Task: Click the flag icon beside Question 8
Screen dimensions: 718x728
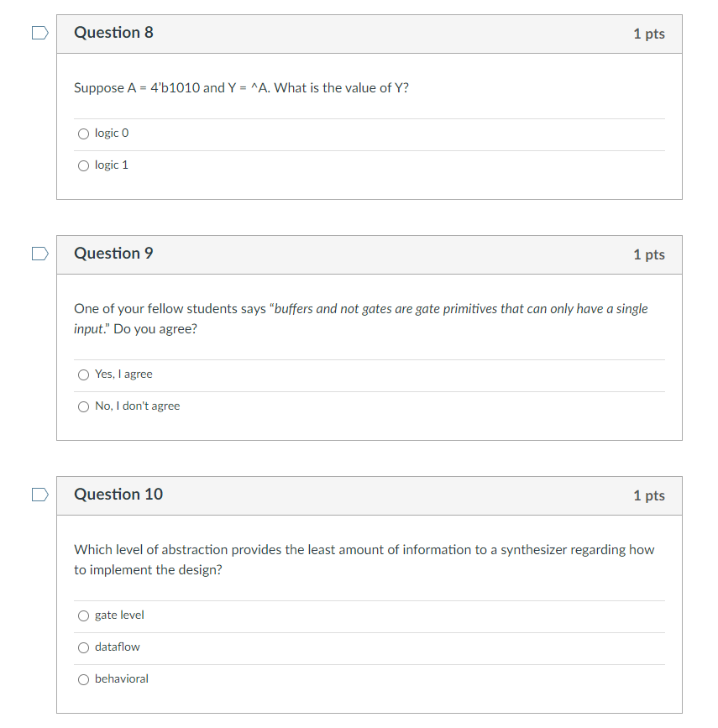Action: pyautogui.click(x=39, y=31)
